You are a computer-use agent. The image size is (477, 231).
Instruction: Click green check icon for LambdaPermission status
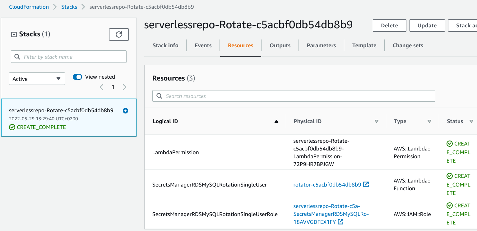(450, 144)
